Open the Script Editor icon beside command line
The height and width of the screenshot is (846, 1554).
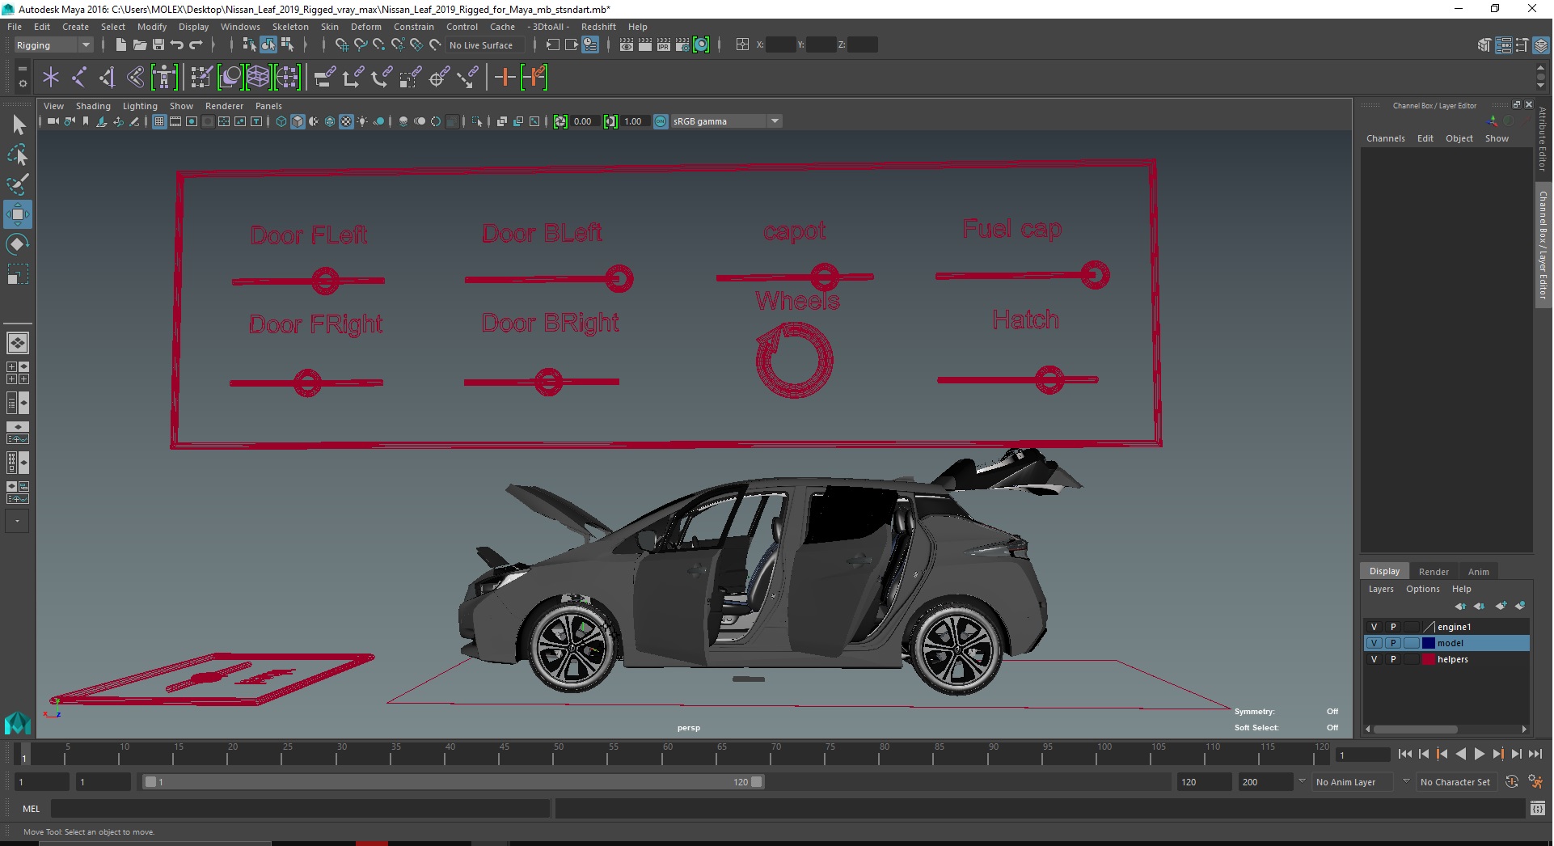click(1538, 809)
